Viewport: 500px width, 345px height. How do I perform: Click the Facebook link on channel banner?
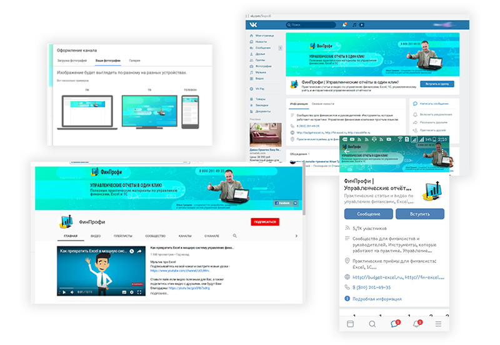click(x=282, y=203)
